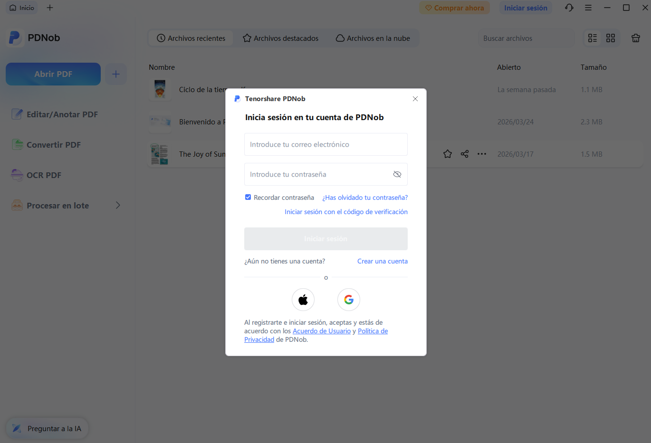The image size is (651, 443).
Task: Click the support headset icon in title bar
Action: (569, 8)
